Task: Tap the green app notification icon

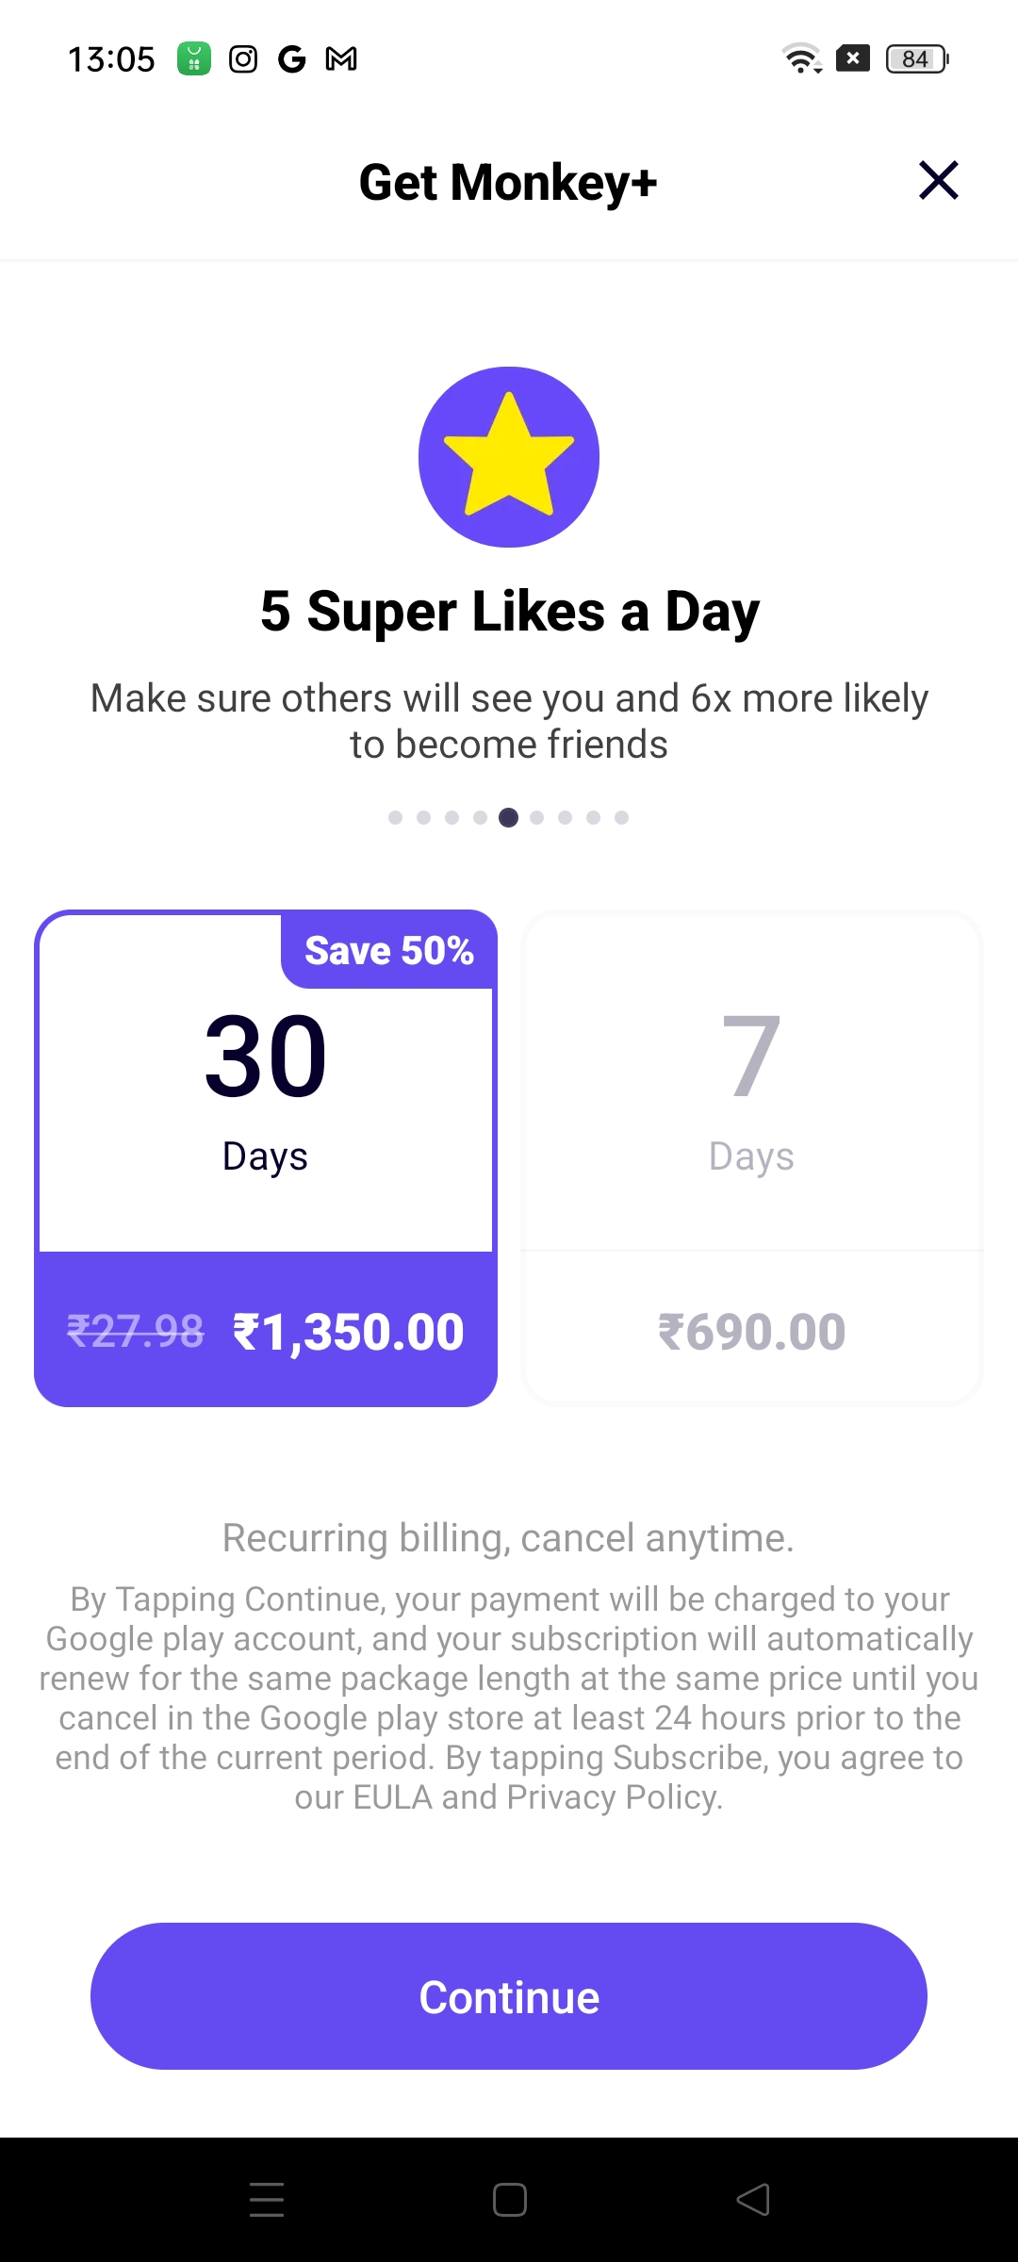Action: coord(194,59)
